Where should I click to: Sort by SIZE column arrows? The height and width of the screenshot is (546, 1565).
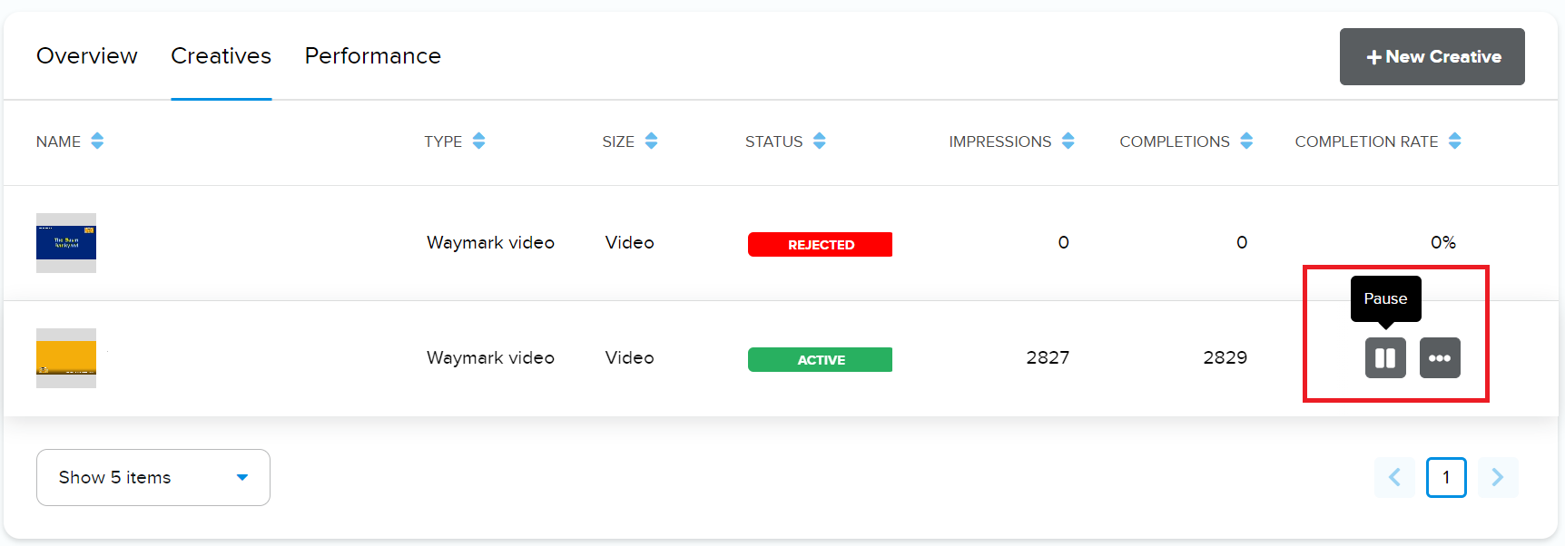[x=651, y=141]
